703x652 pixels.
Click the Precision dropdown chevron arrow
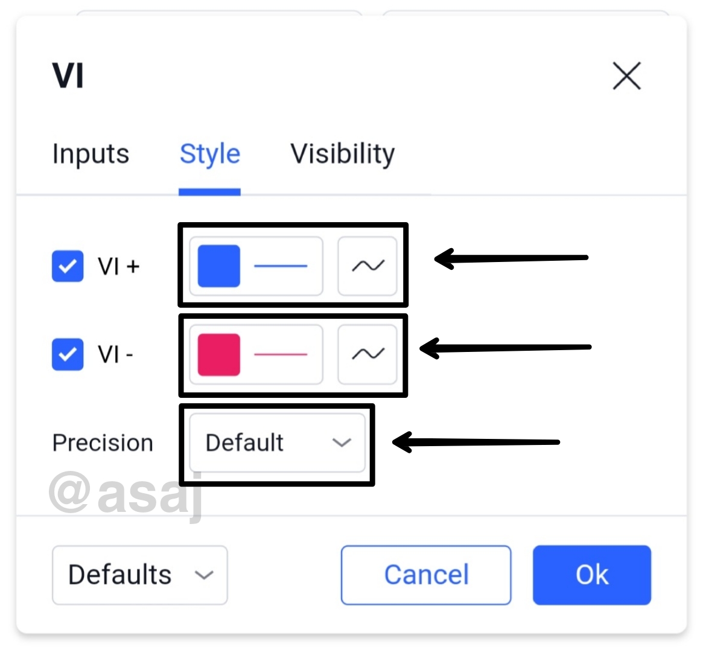[342, 443]
